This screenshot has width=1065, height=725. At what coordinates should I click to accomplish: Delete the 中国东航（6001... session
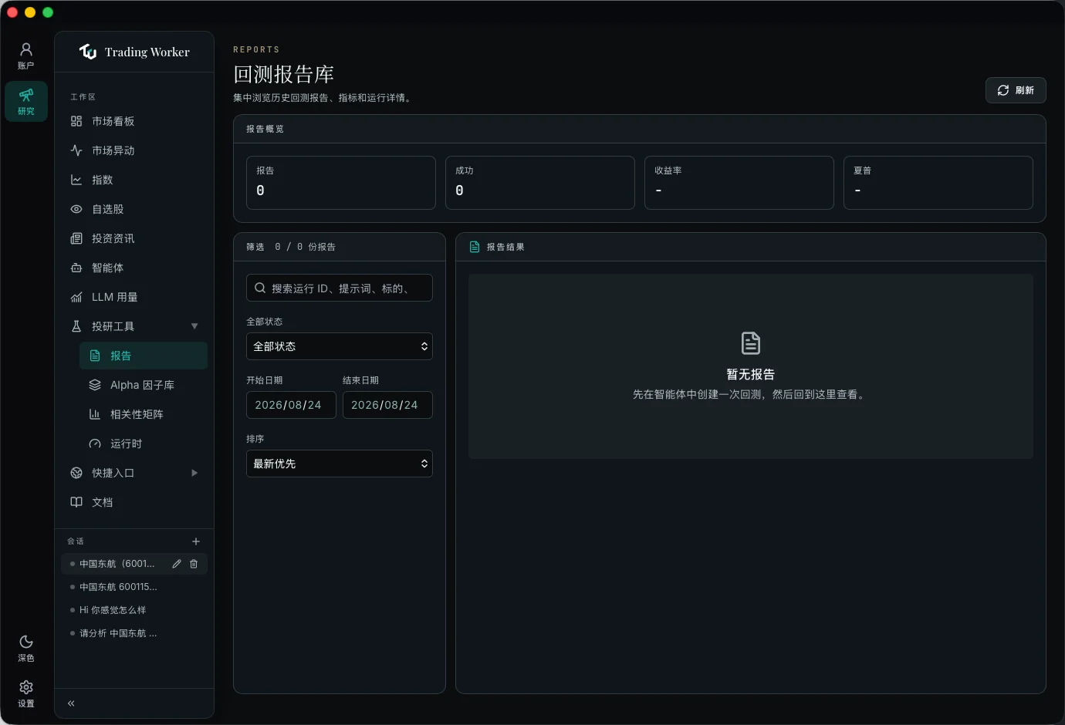(x=194, y=564)
